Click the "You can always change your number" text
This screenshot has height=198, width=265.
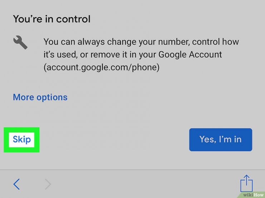[116, 42]
